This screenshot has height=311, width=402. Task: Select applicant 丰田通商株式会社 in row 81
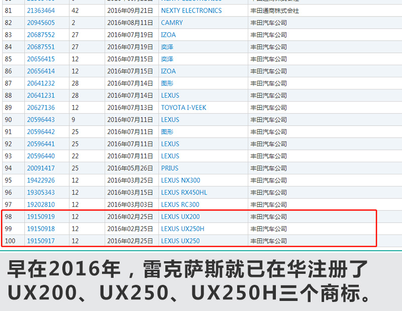tap(274, 11)
